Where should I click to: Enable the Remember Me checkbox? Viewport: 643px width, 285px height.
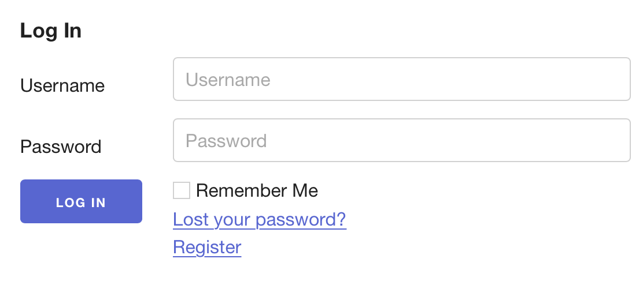click(182, 190)
